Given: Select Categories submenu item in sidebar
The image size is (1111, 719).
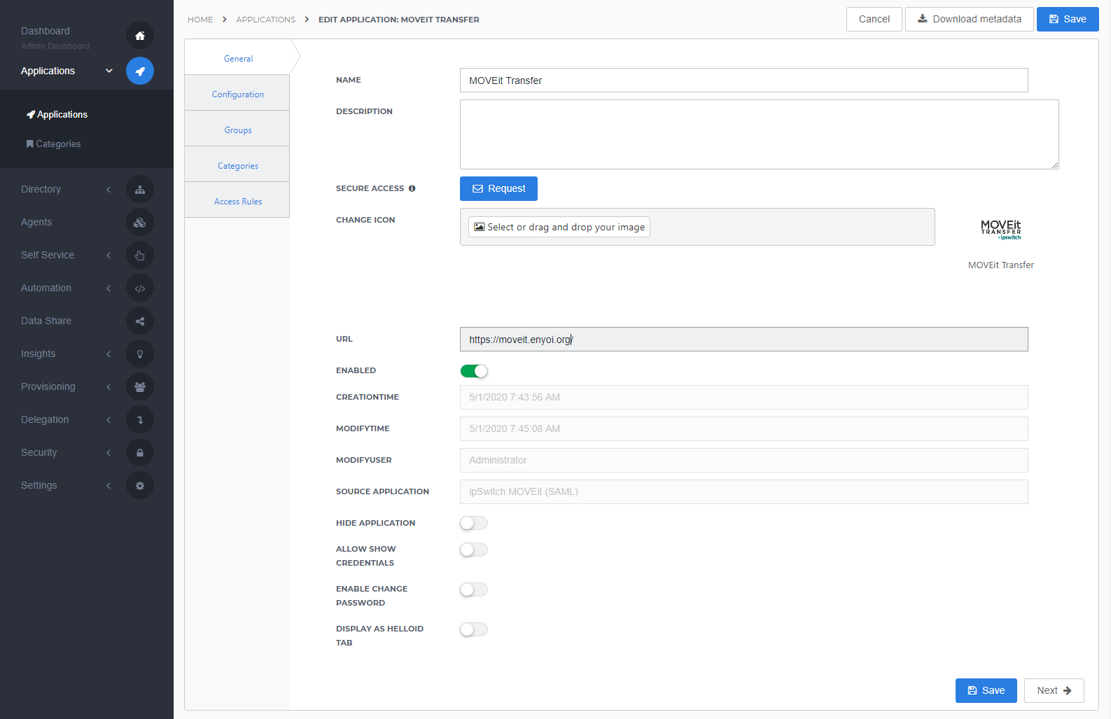Looking at the screenshot, I should [x=53, y=144].
